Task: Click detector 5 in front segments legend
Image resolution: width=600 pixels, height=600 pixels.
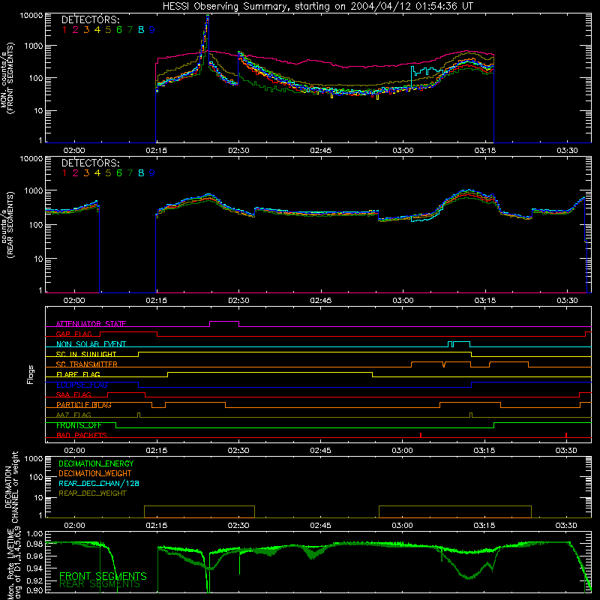Action: coord(108,30)
